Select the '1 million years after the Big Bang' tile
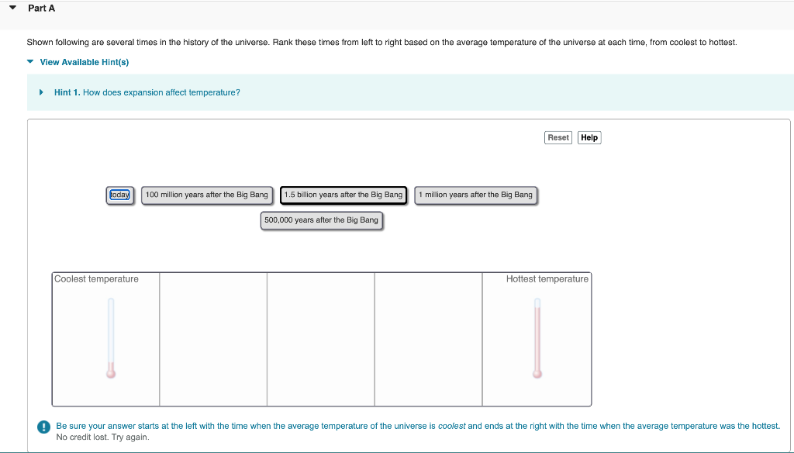Viewport: 794px width, 453px height. 475,195
